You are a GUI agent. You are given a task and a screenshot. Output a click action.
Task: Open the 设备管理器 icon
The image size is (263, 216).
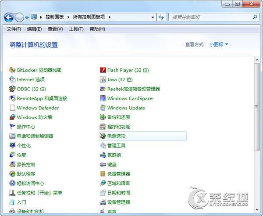(103, 202)
